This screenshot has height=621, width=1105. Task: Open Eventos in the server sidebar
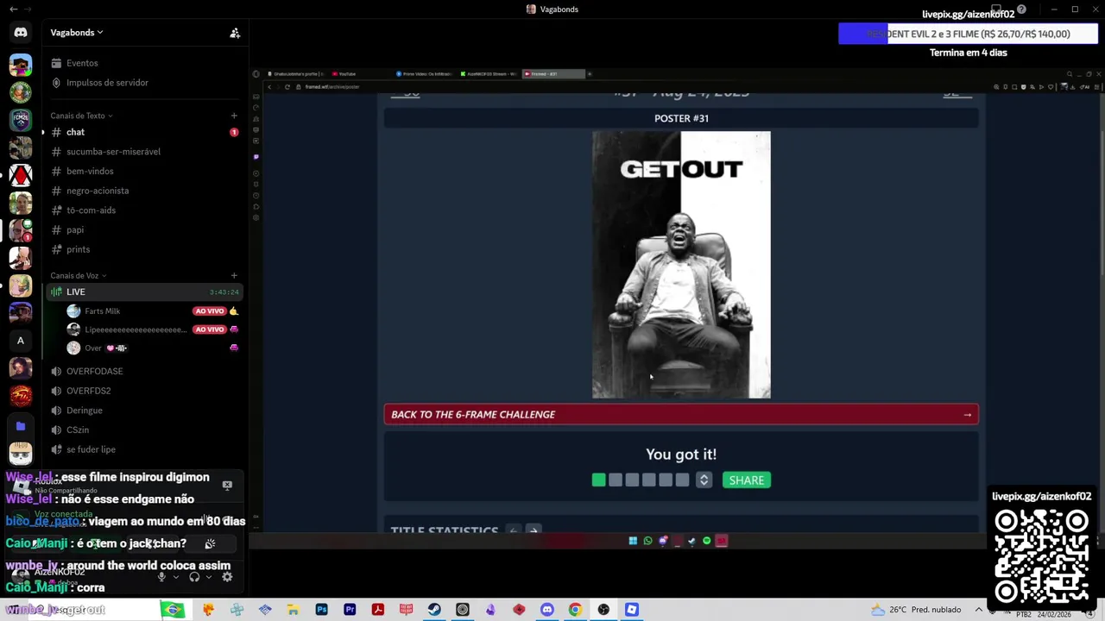[82, 63]
